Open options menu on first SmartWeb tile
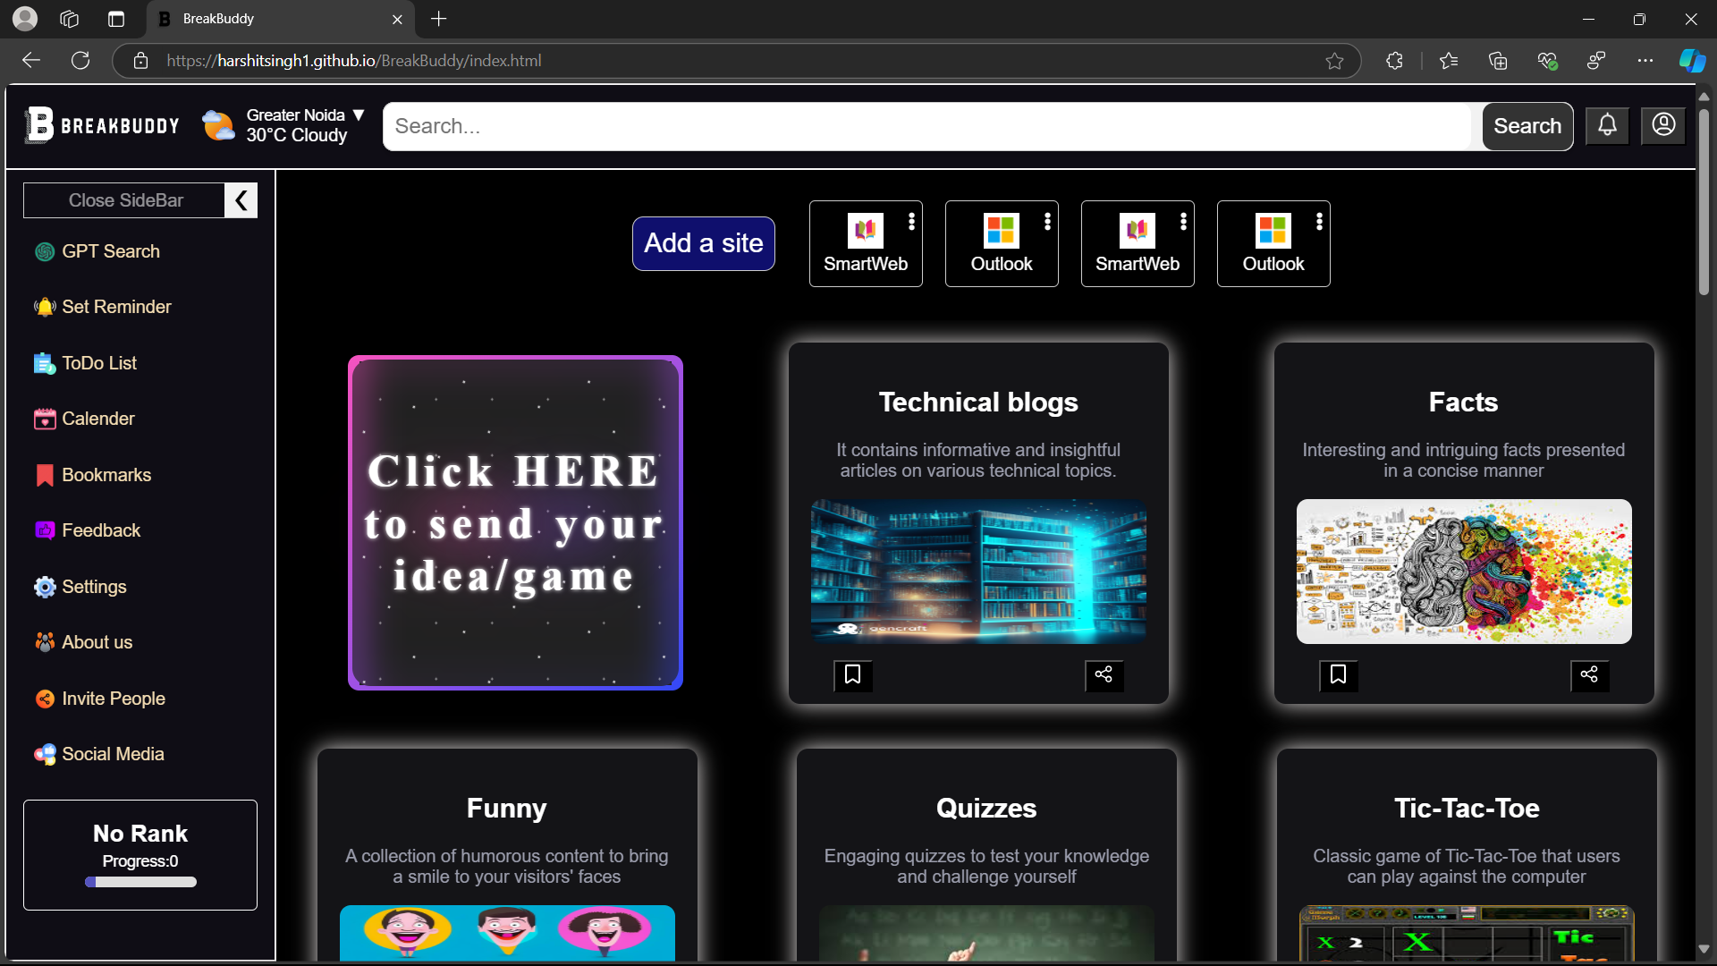1717x966 pixels. 911,221
